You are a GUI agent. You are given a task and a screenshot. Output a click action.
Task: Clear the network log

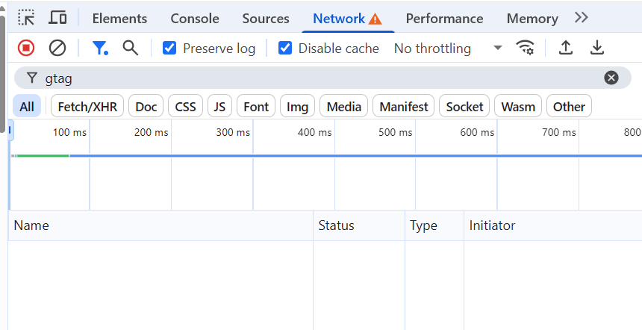pyautogui.click(x=57, y=49)
